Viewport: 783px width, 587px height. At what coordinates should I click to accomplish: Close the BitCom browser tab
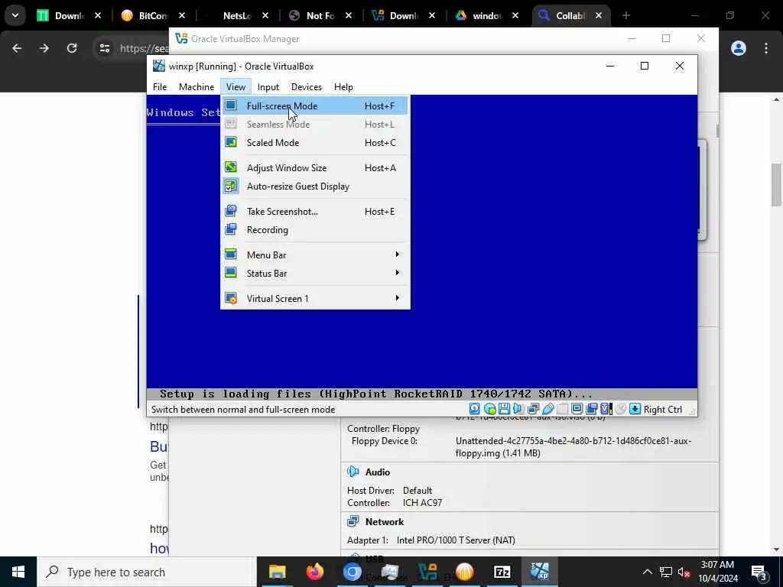tap(182, 15)
